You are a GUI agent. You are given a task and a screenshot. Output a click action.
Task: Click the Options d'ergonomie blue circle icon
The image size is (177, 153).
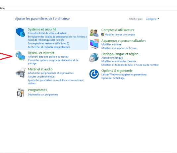94,74
